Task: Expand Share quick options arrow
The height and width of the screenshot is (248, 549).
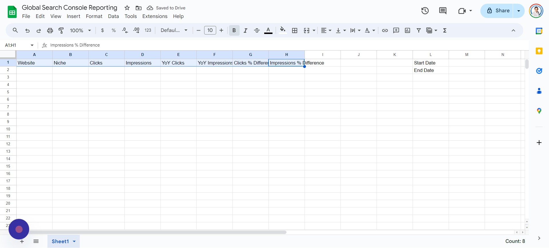Action: [519, 11]
